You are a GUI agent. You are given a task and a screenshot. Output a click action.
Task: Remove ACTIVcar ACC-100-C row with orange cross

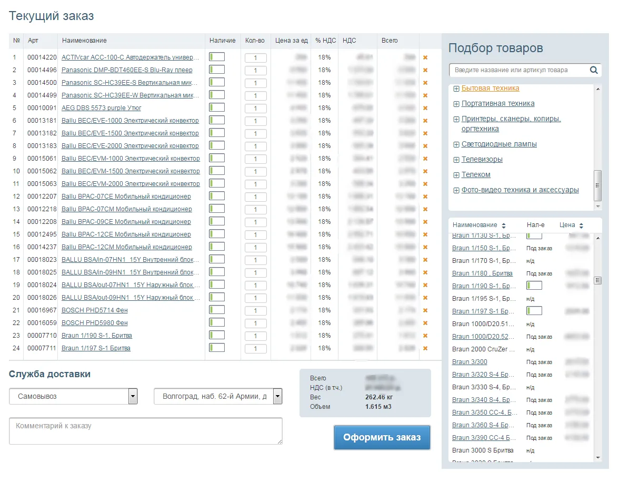click(x=425, y=58)
